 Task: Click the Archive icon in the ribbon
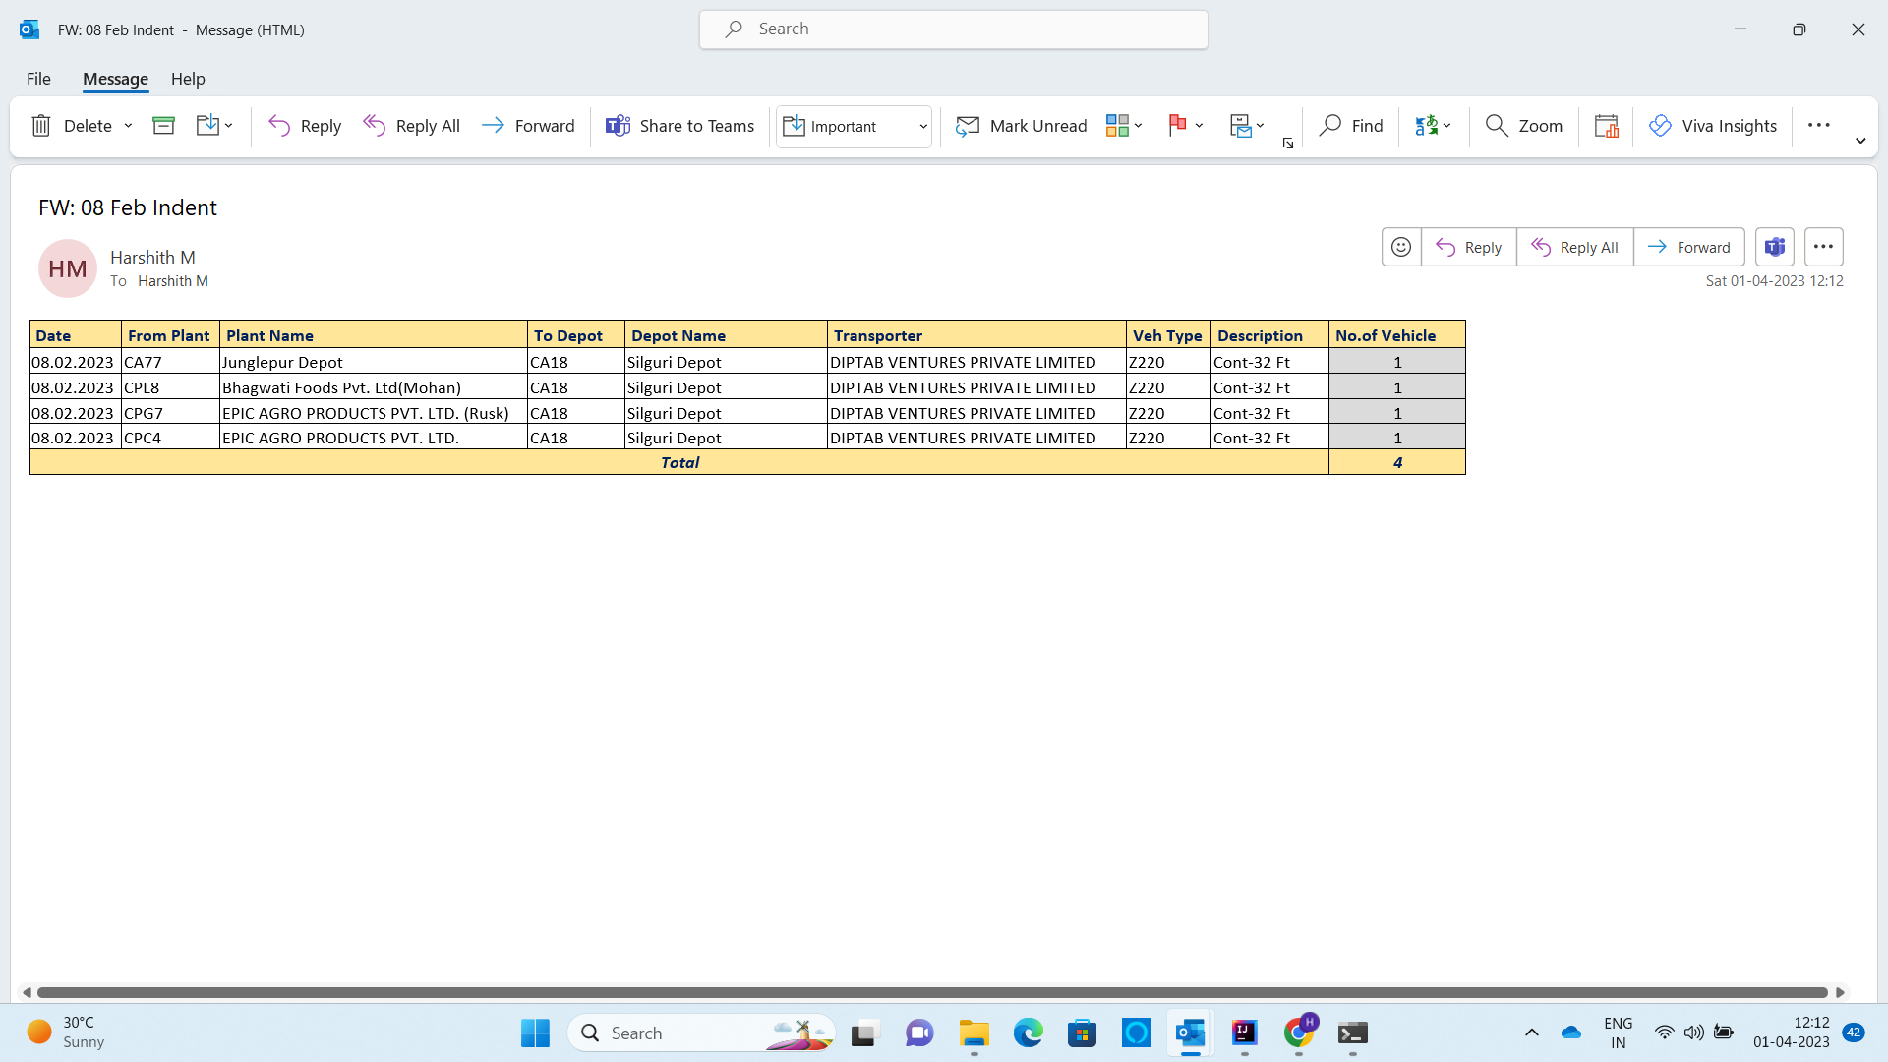pos(163,126)
